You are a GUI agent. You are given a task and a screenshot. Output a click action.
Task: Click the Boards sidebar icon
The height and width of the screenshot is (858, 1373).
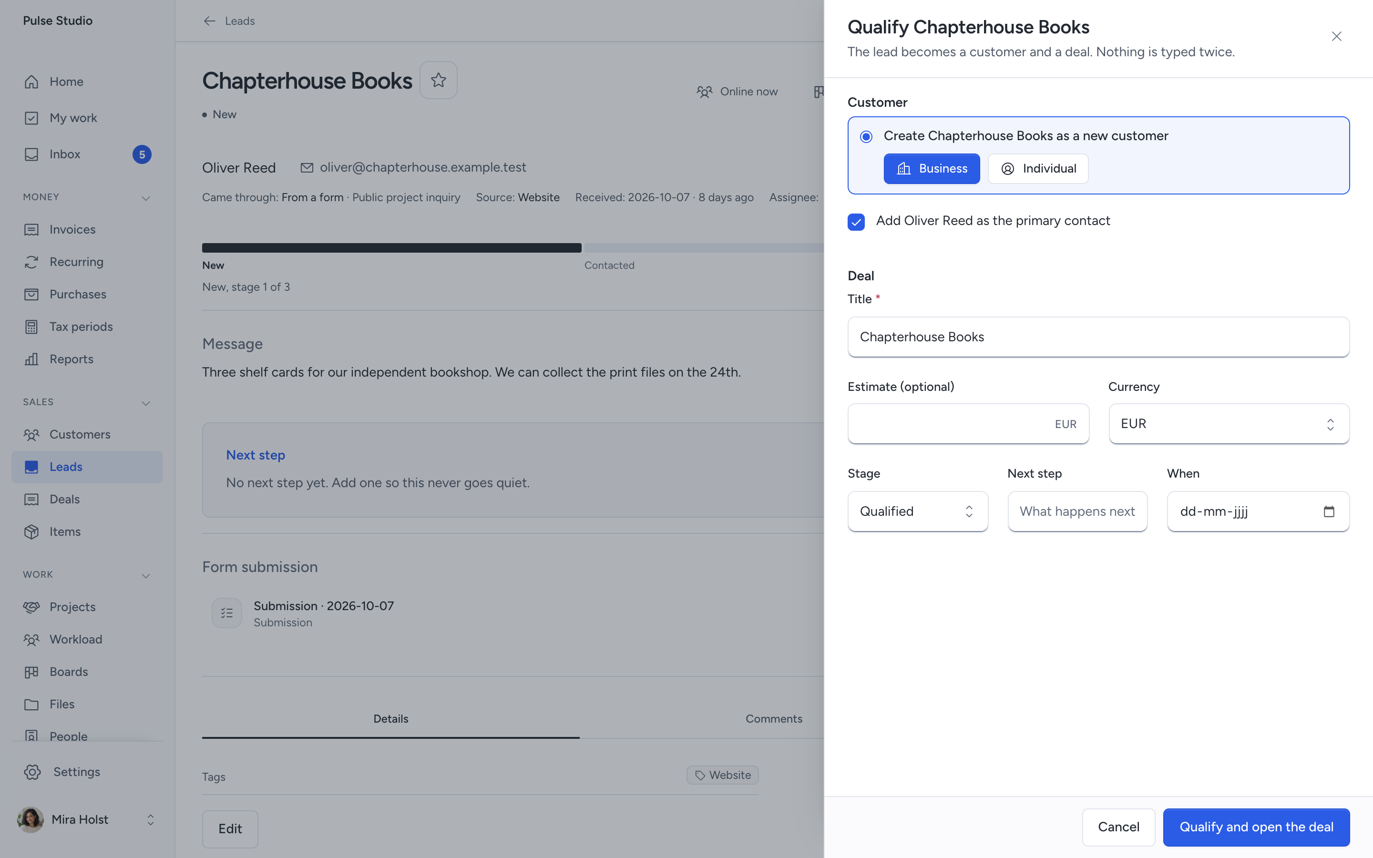click(31, 672)
